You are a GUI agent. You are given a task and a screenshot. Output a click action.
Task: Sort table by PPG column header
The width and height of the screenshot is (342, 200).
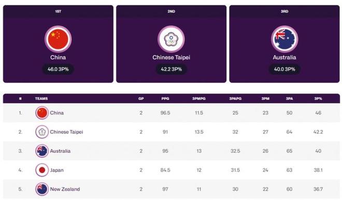click(x=165, y=99)
